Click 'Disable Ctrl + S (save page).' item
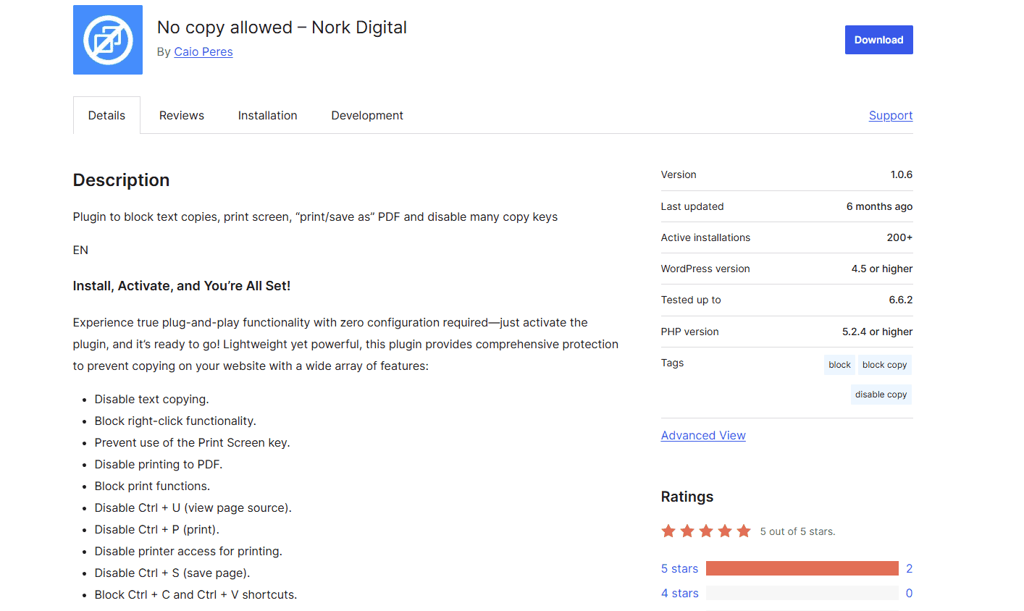Viewport: 1024px width, 611px height. pos(172,573)
